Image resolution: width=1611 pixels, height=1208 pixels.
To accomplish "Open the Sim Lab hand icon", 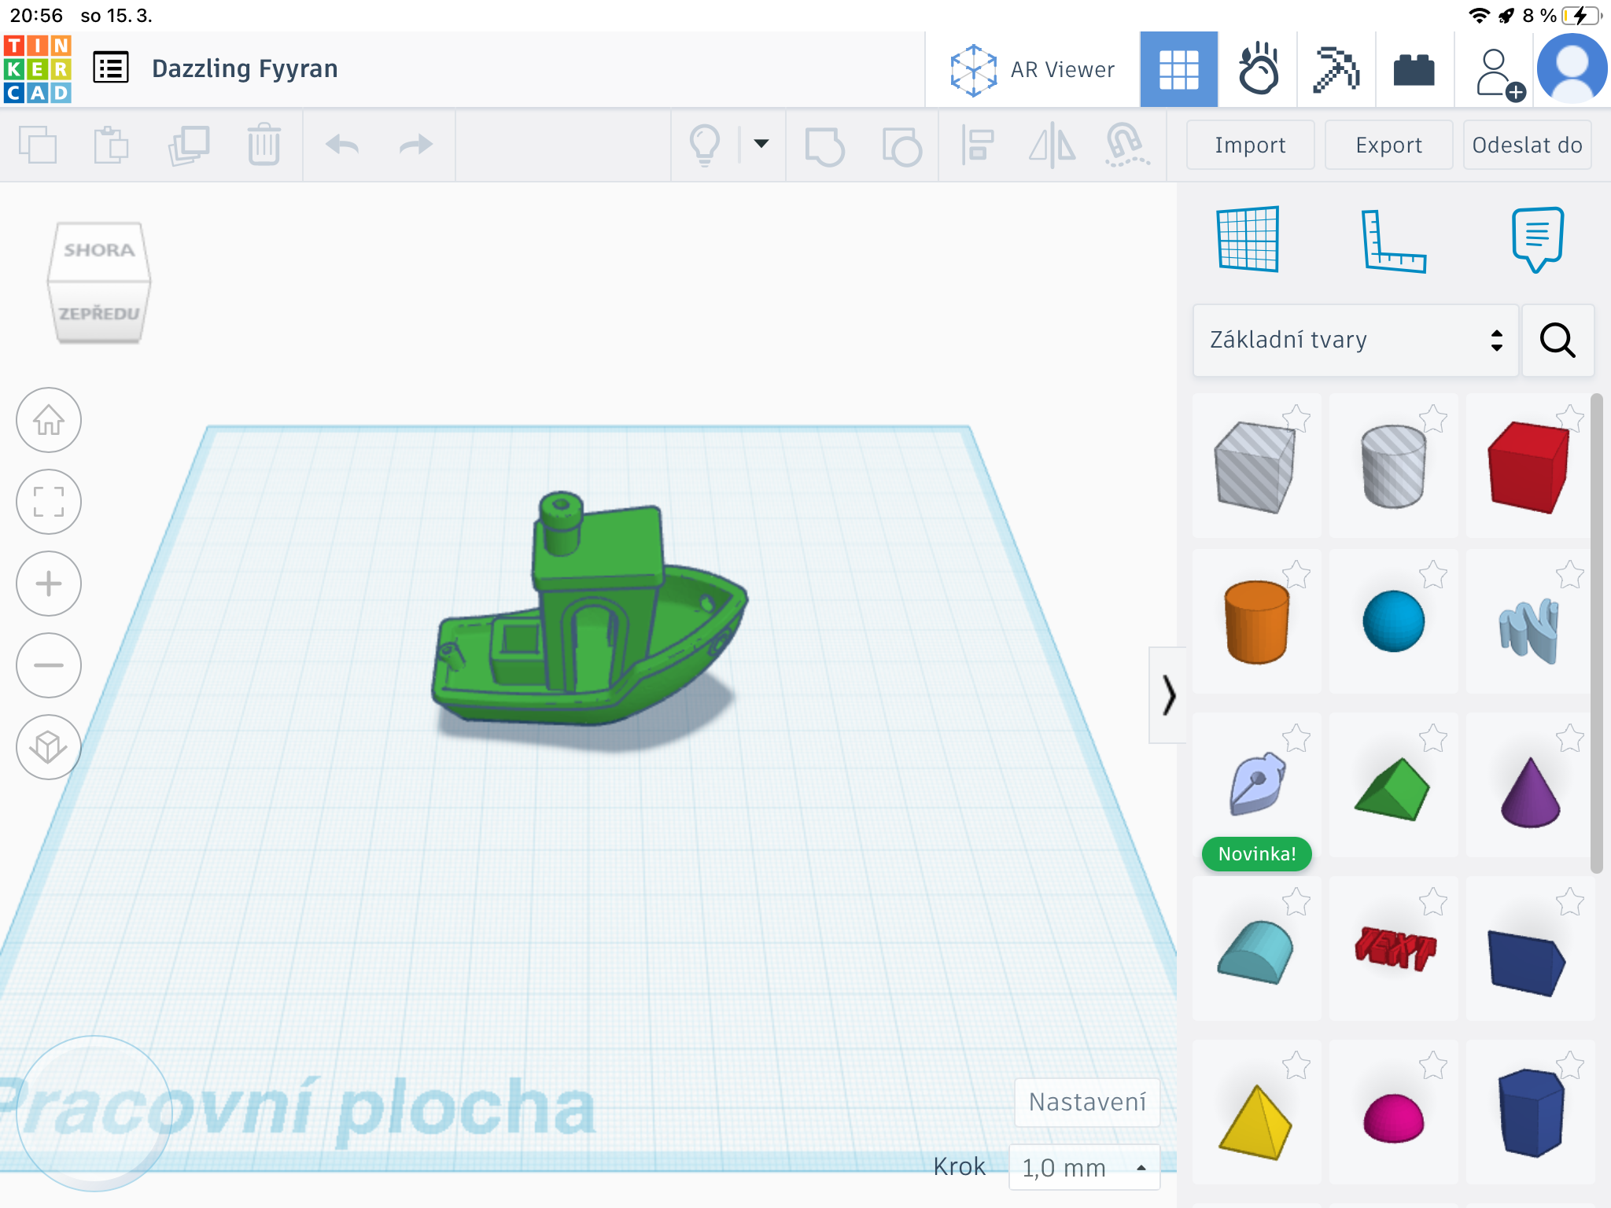I will [1258, 69].
